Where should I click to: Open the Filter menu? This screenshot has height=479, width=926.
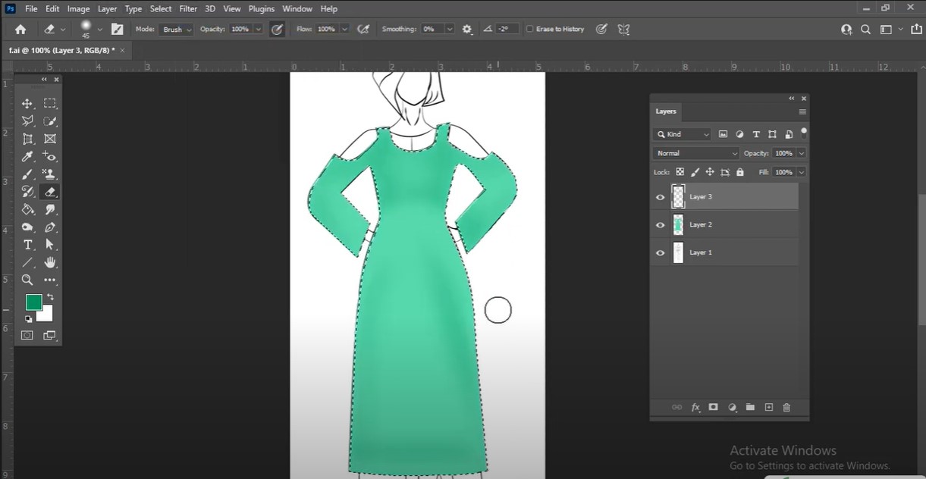pyautogui.click(x=188, y=9)
